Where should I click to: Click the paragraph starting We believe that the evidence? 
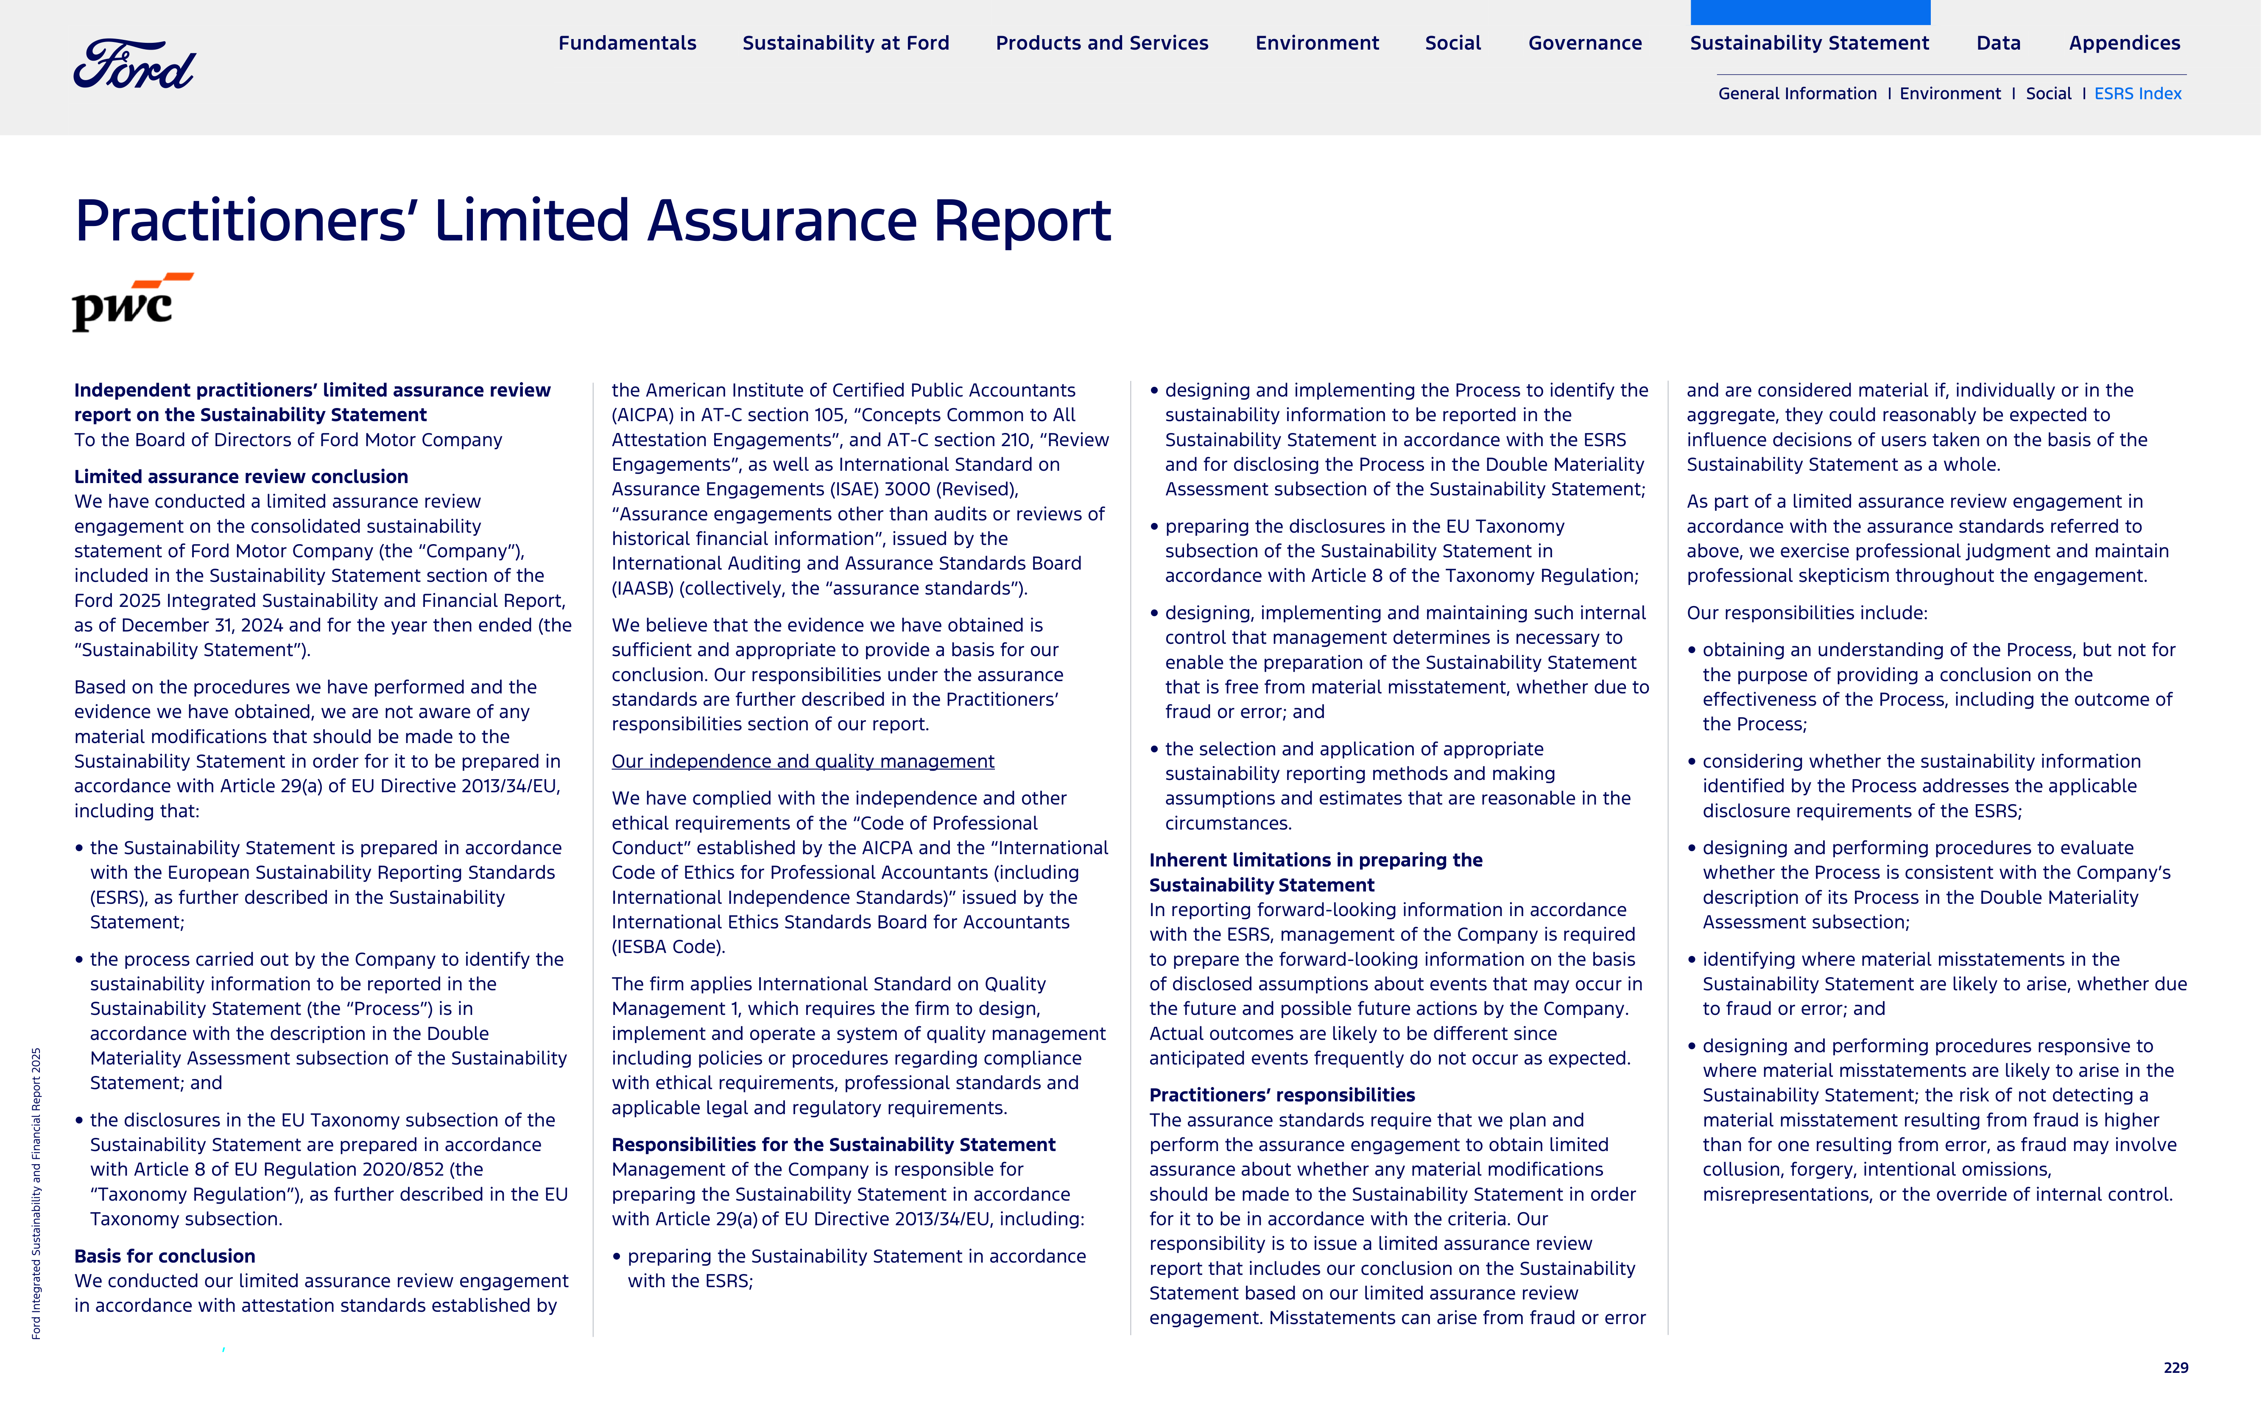837,674
